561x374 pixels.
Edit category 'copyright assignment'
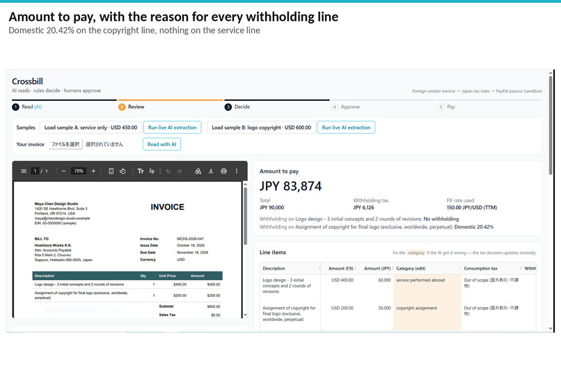427,316
